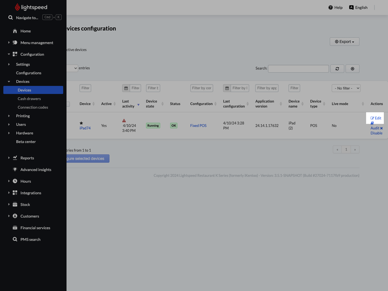The width and height of the screenshot is (388, 291).
Task: Click the English language icon
Action: pos(351,7)
